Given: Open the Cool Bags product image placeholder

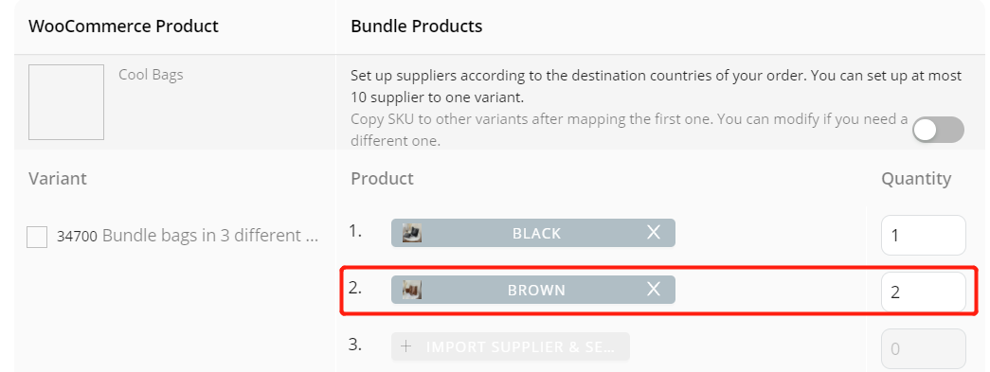Looking at the screenshot, I should click(66, 102).
